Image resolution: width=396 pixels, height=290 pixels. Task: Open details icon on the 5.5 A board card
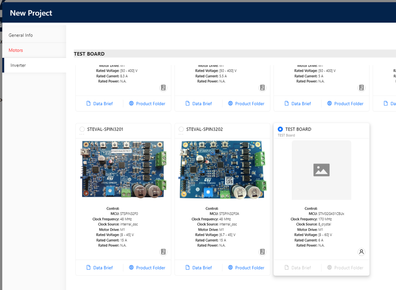click(262, 88)
